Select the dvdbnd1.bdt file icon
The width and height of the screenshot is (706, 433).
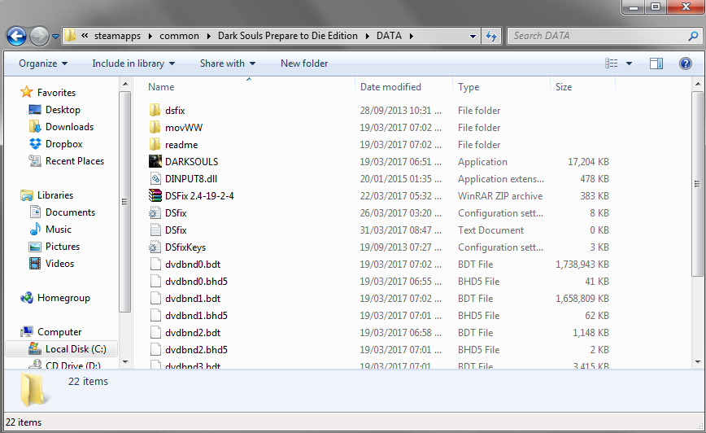[155, 298]
